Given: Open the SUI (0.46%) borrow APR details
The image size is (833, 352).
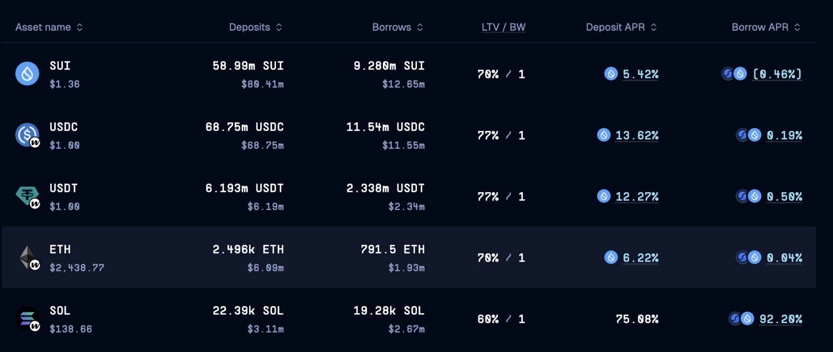Looking at the screenshot, I should (777, 74).
